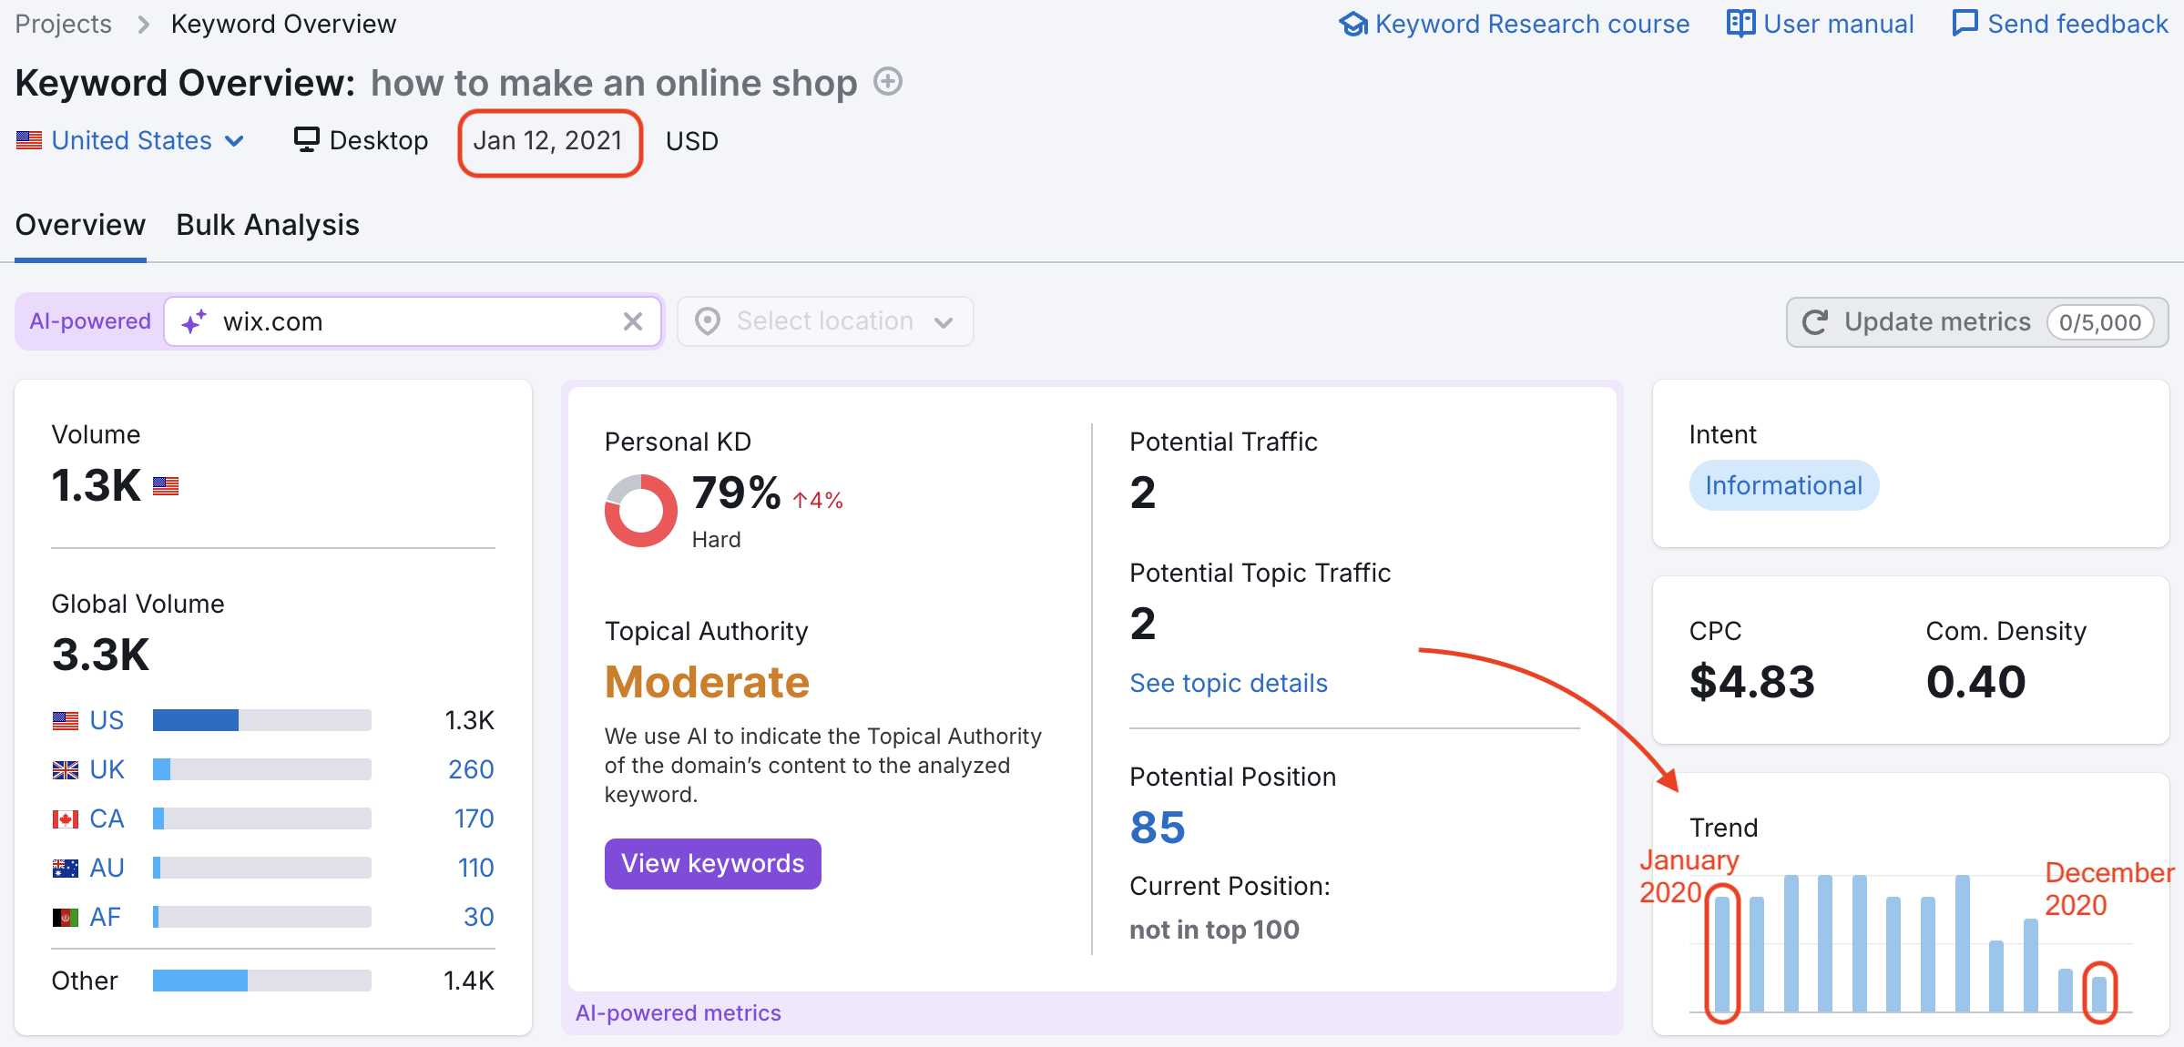The height and width of the screenshot is (1047, 2184).
Task: Click the USD currency label
Action: tap(692, 141)
